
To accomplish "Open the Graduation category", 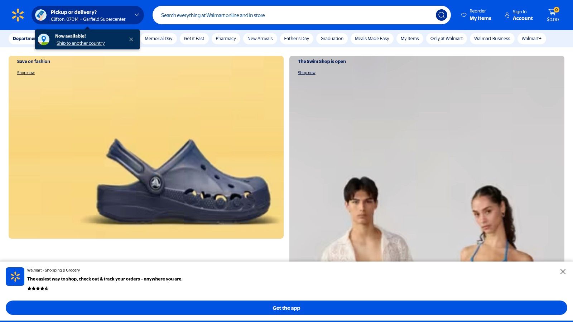I will [x=332, y=39].
